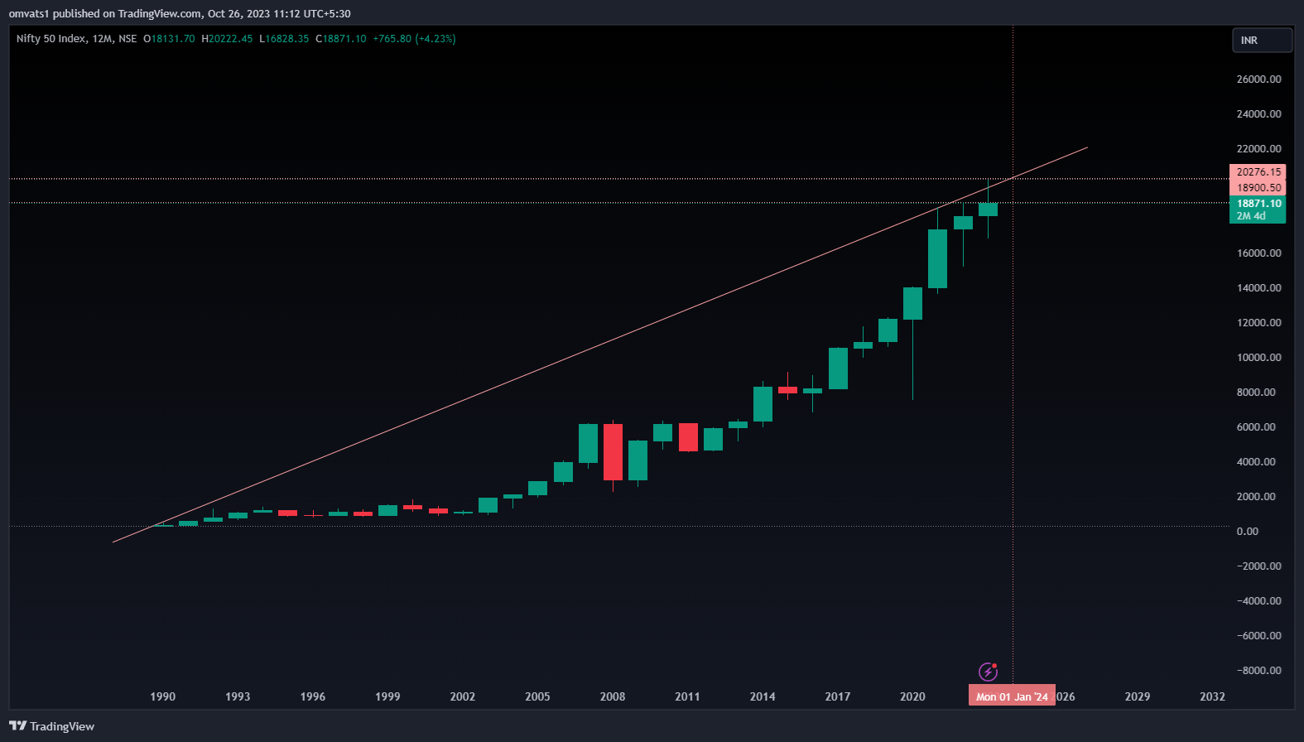Click the red 2011 candle body
Viewport: 1304px width, 742px height.
coord(688,437)
